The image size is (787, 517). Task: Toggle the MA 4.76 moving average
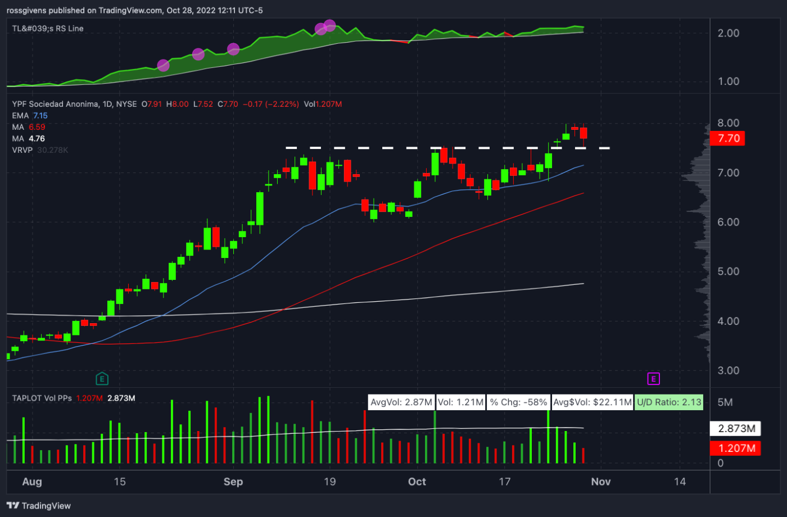[28, 138]
